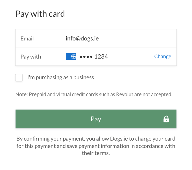Click "their terms." in the disclaimer
Viewport: 192px width, 170px height.
click(96, 153)
